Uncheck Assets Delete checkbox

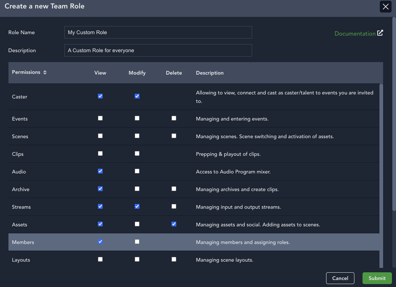pos(174,224)
